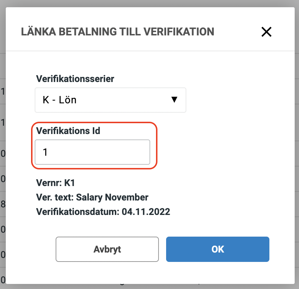Click the number 1 inside the Id field
The image size is (299, 289).
[45, 152]
